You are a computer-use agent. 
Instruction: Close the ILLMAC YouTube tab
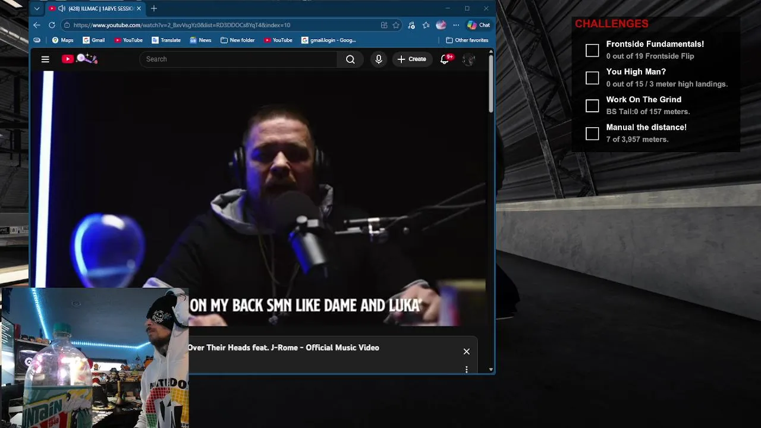tap(139, 8)
